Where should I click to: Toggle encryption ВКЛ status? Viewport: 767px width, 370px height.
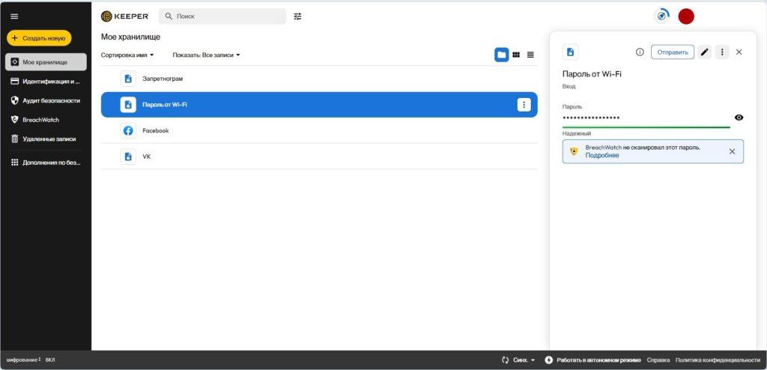pos(50,360)
